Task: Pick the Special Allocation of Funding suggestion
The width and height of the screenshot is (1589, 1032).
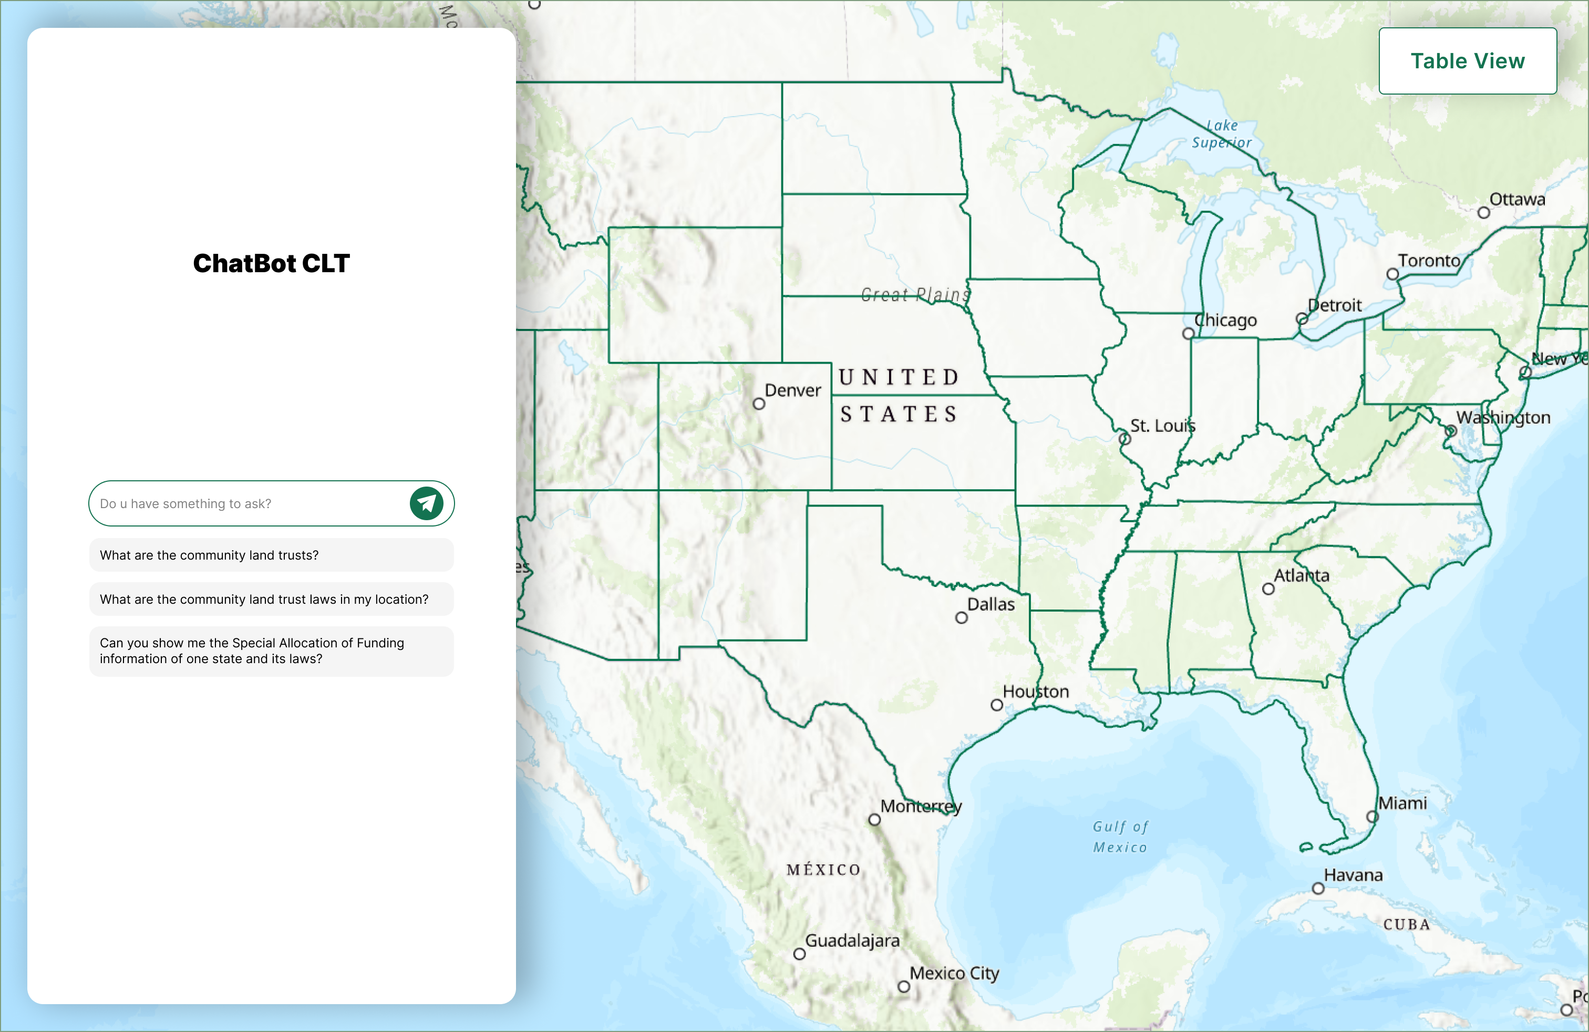Action: click(271, 651)
